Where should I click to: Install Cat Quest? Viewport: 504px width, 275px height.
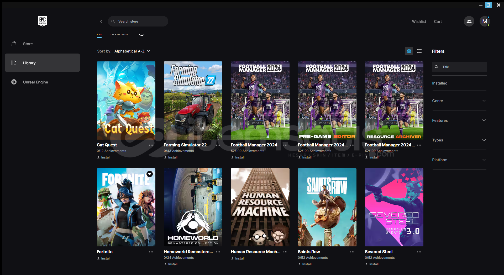click(104, 157)
